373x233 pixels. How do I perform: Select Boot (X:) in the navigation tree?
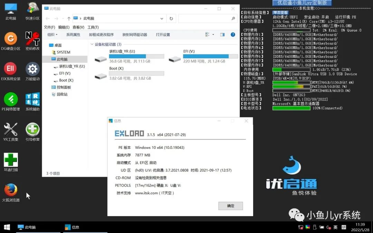point(64,80)
